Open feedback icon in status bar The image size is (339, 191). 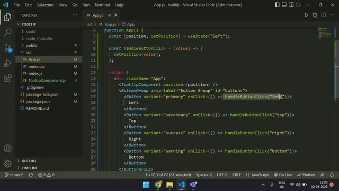click(322, 175)
